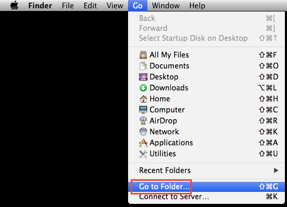Select the Desktop wallpaper icon
Screen dimensions: 287x207
[143, 77]
